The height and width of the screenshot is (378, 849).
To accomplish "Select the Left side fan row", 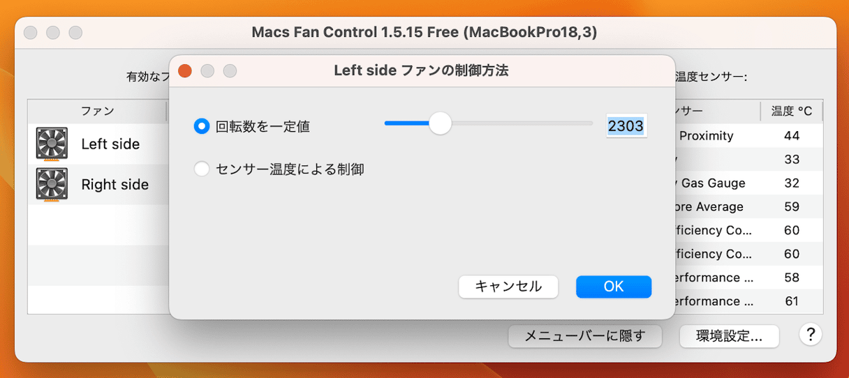I will pyautogui.click(x=98, y=144).
